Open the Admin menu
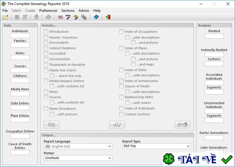The image size is (235, 167). (x=84, y=11)
